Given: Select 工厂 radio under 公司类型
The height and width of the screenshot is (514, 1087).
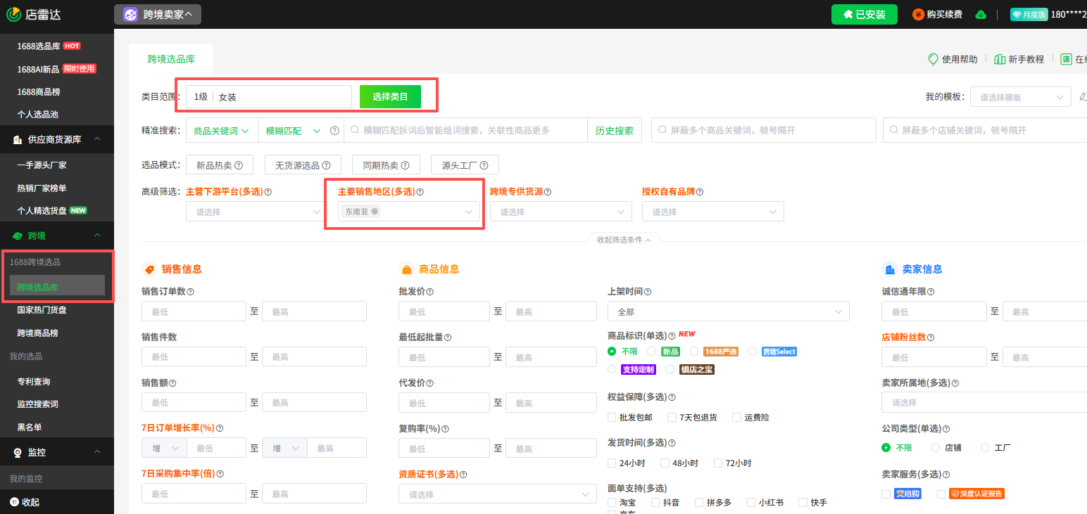Looking at the screenshot, I should click(x=985, y=447).
